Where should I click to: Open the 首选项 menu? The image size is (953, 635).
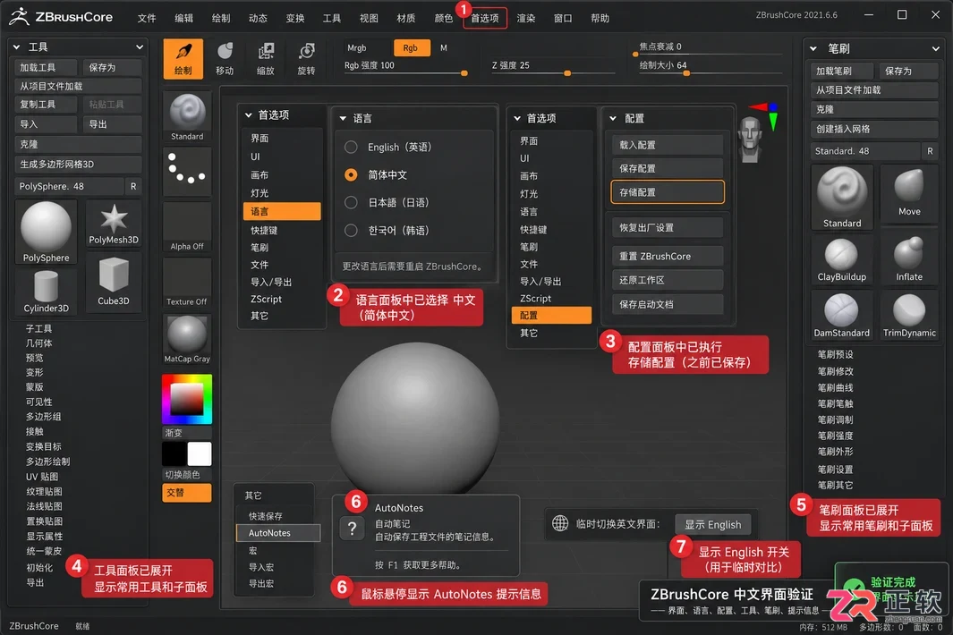tap(485, 18)
